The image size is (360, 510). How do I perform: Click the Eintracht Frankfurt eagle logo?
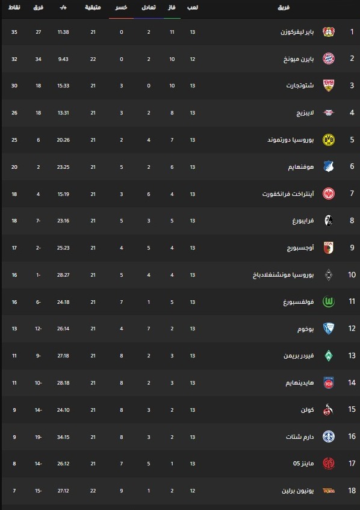(329, 194)
